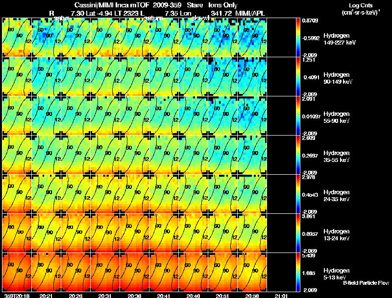Image resolution: width=392 pixels, height=298 pixels.
Task: Click the '0.4091' color scale value
Action: (312, 77)
